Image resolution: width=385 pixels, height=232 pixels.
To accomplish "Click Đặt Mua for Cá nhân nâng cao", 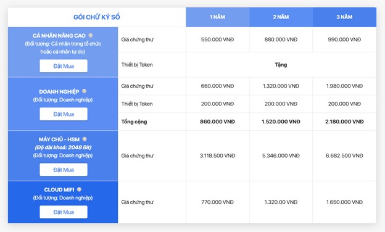I will (x=64, y=66).
